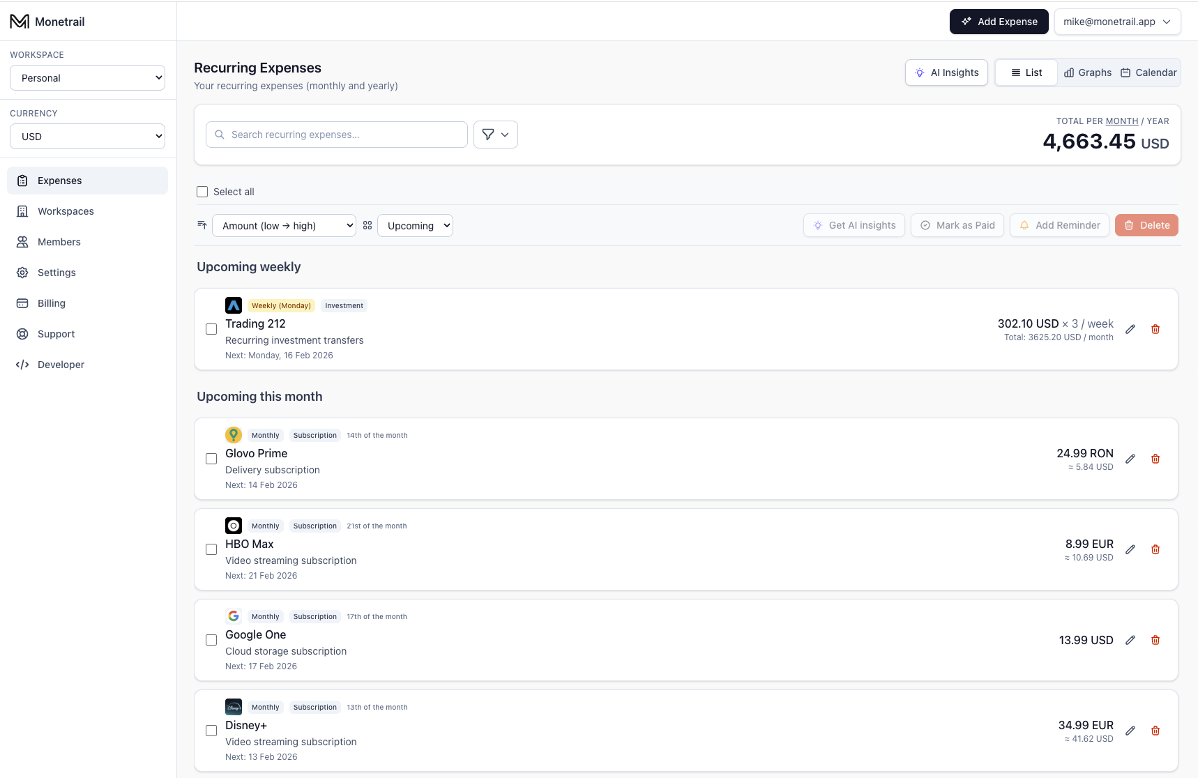Click the trash icon for Disney+
Viewport: 1198px width, 778px height.
[x=1155, y=731]
